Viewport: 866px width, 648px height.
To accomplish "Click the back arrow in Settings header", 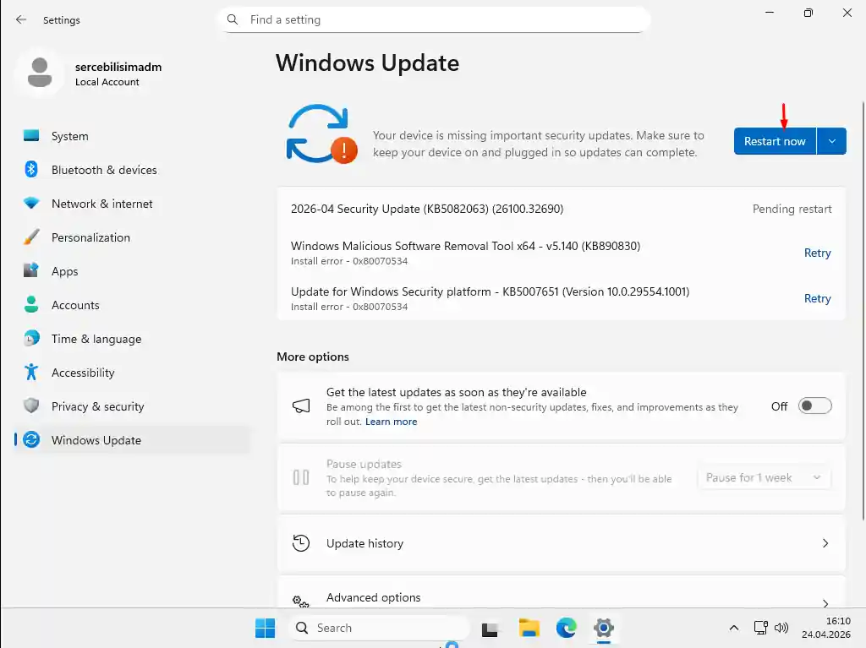I will point(21,20).
